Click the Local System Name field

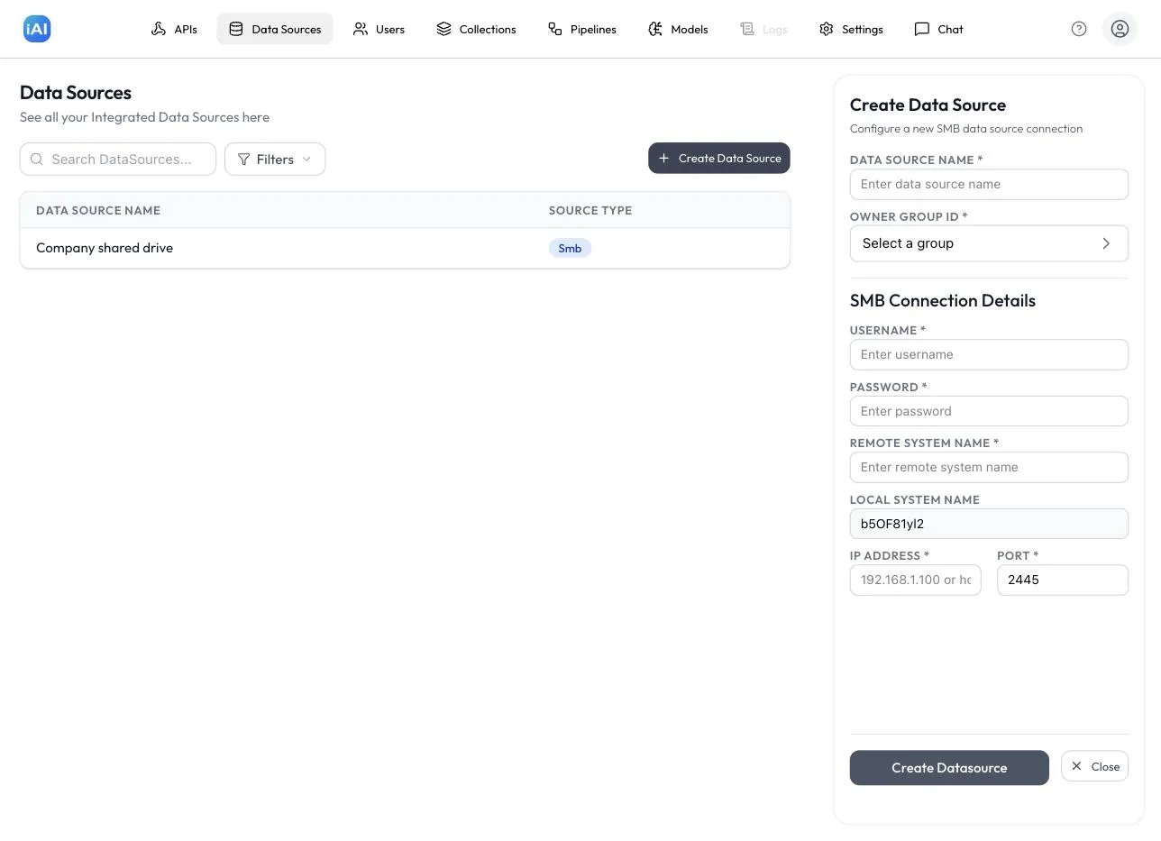tap(989, 524)
